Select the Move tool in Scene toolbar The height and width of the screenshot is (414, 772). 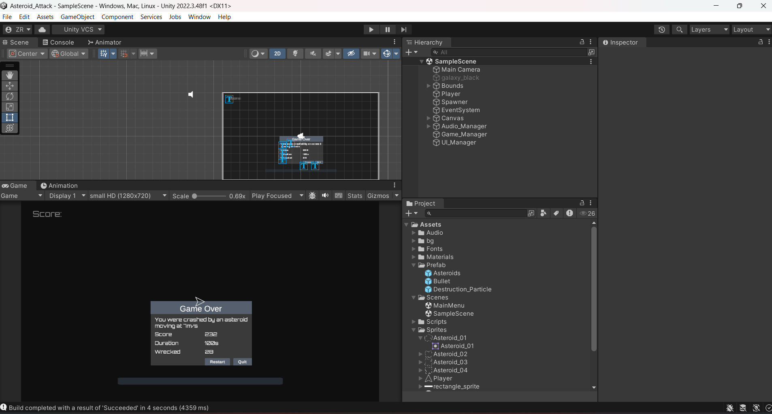coord(10,86)
